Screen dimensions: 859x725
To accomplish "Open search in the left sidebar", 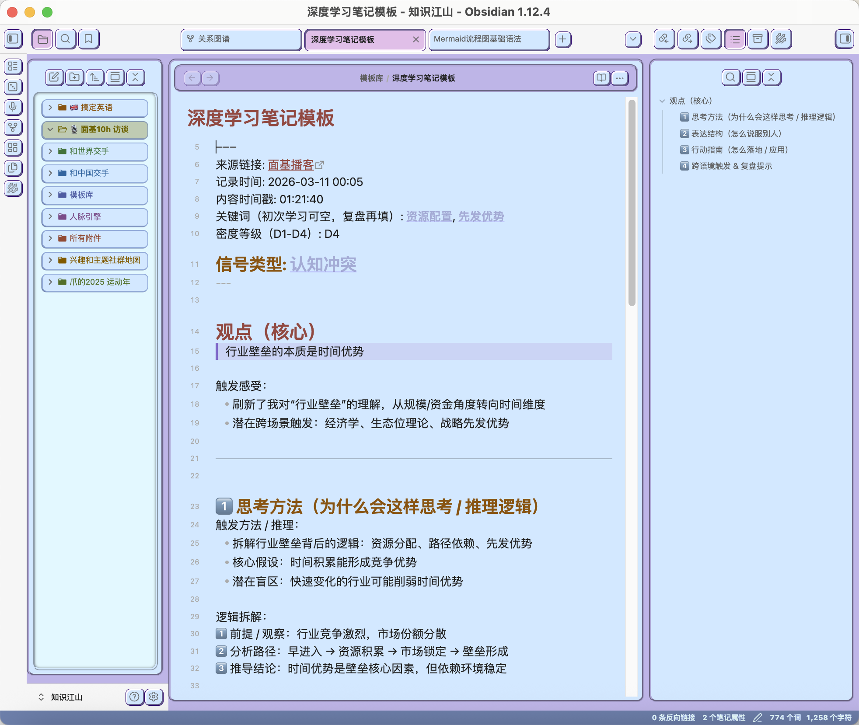I will [65, 39].
